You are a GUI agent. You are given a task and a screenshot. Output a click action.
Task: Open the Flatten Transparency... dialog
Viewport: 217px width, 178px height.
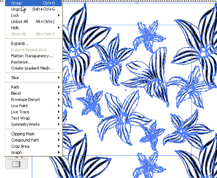coord(33,56)
